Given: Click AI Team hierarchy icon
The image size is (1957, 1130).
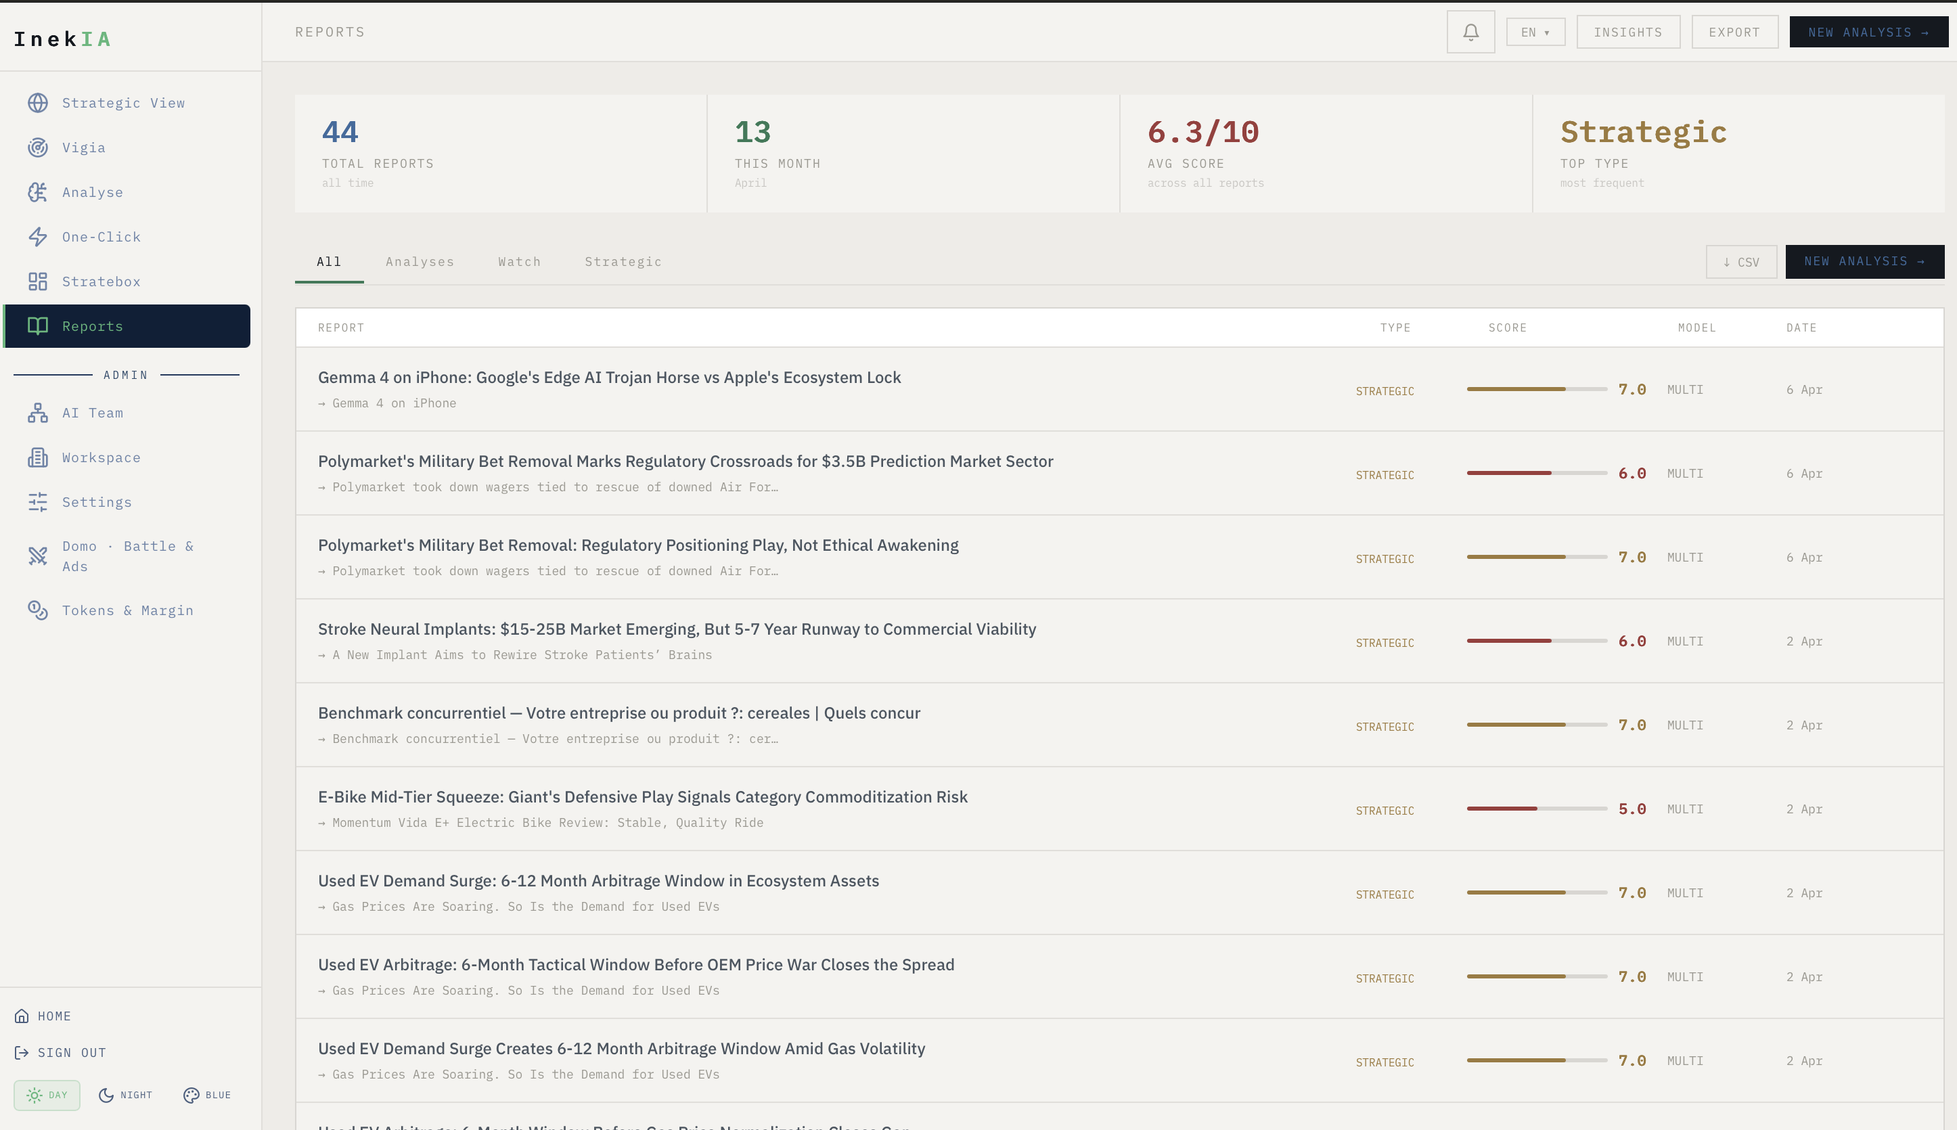Looking at the screenshot, I should click(37, 413).
